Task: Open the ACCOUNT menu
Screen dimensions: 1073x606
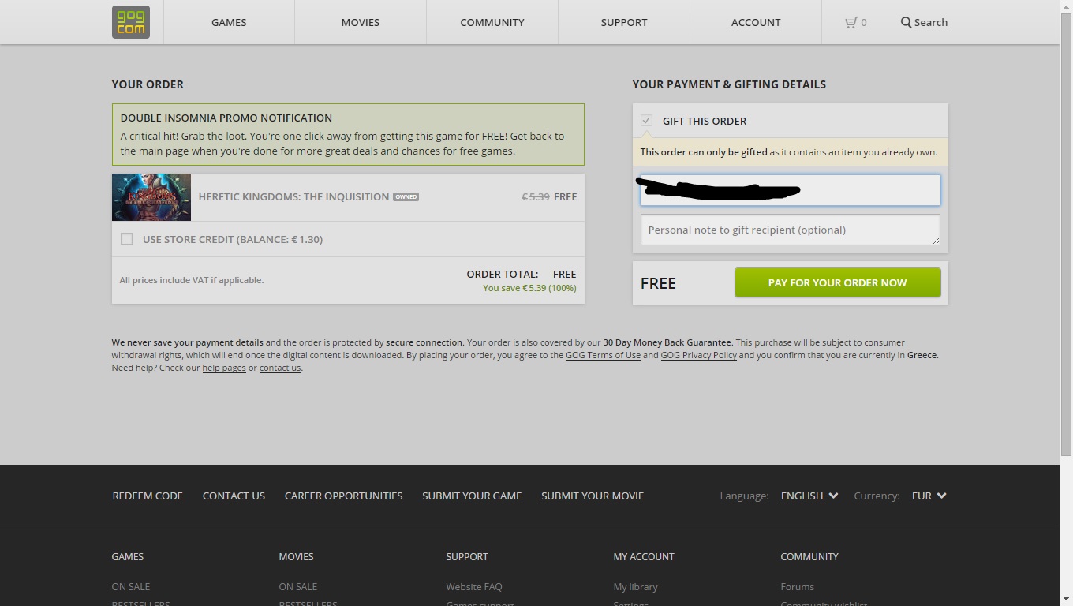Action: pos(756,22)
